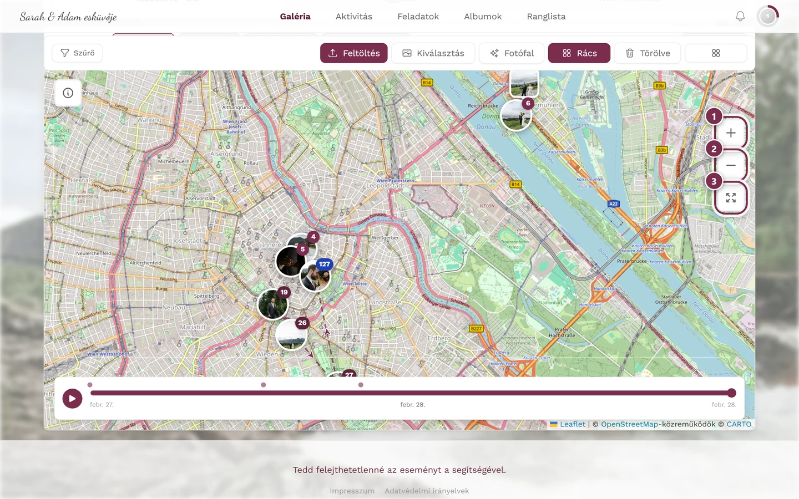The image size is (799, 499).
Task: Click the first timeline dot marker
Action: pyautogui.click(x=90, y=385)
